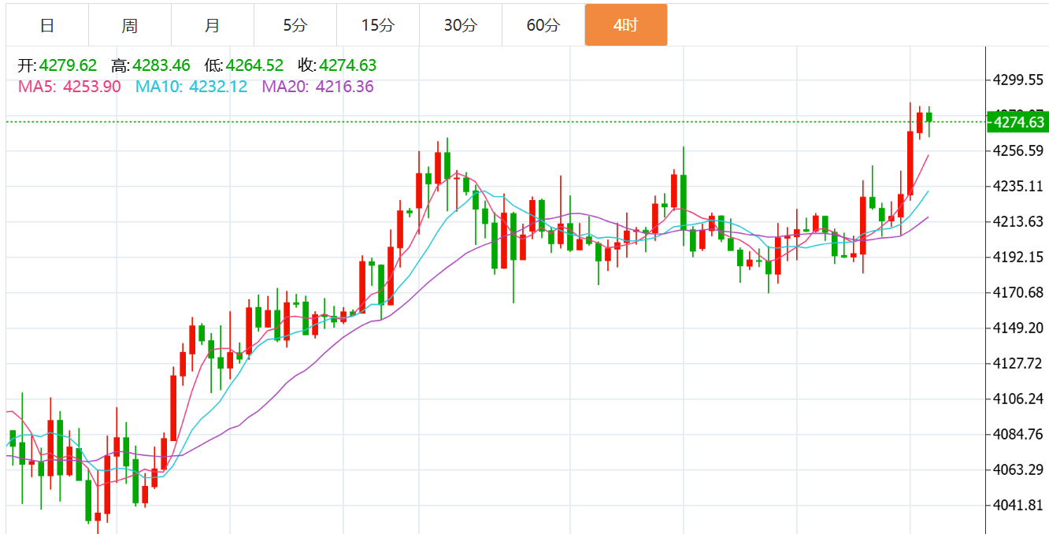This screenshot has height=534, width=1049.
Task: Click the MA5: 4253.90 indicator label
Action: click(69, 87)
